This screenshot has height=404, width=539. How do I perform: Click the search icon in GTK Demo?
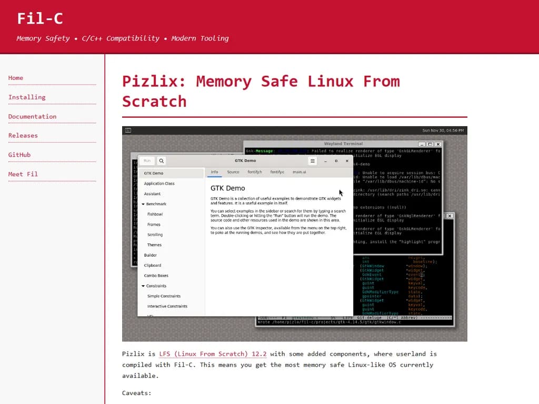coord(162,160)
